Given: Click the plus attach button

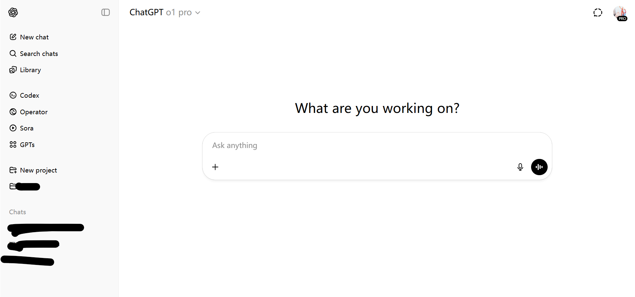Looking at the screenshot, I should coord(215,167).
